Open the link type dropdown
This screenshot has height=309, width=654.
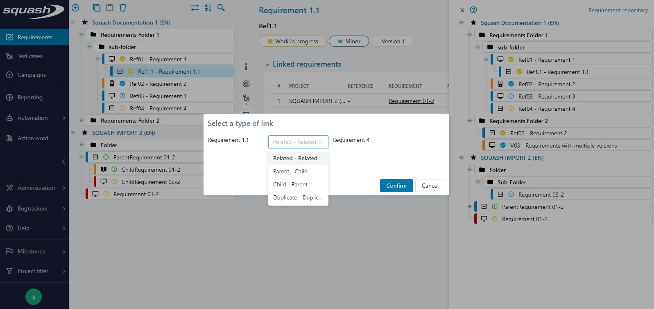(298, 142)
